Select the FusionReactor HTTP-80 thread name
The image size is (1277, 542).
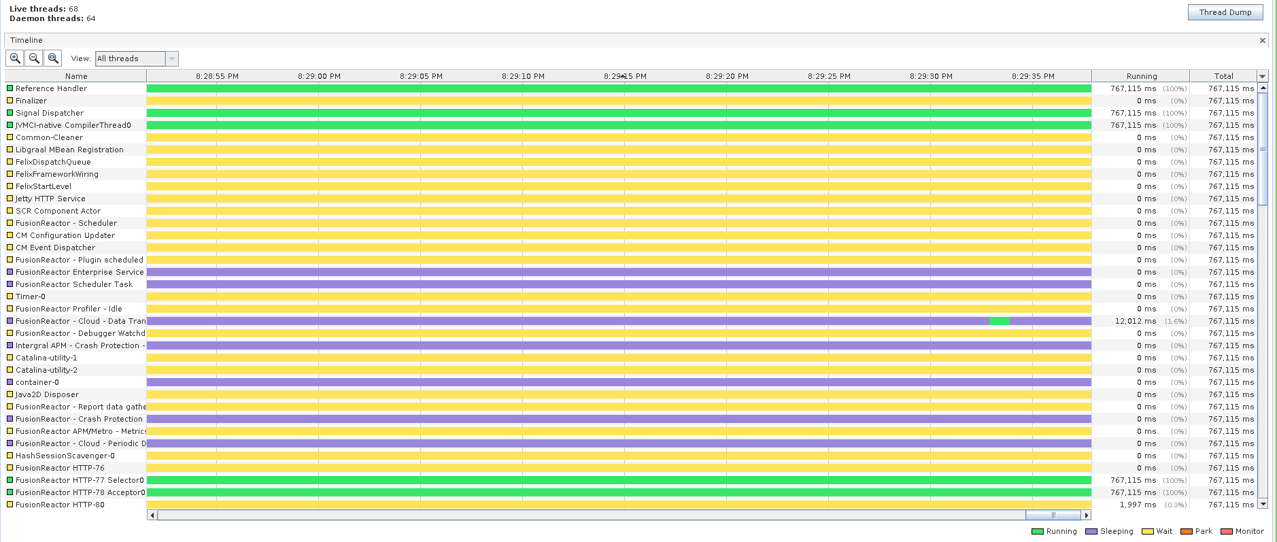click(60, 505)
